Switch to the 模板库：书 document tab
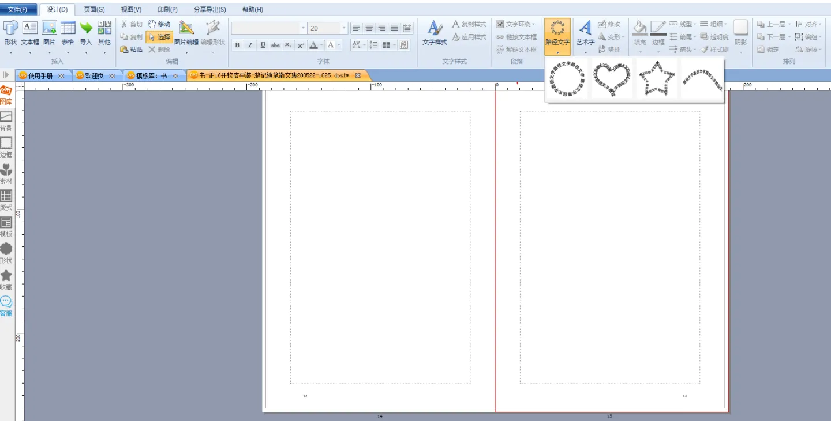 tap(151, 75)
